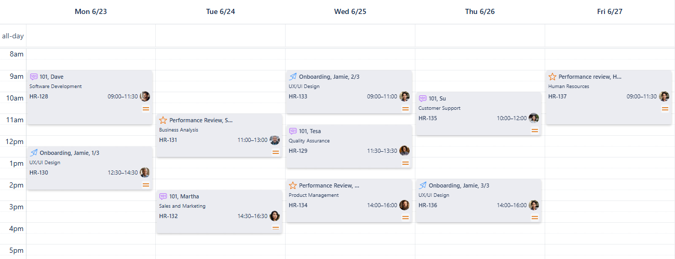Click the assignee avatar on HR-136
The width and height of the screenshot is (675, 259).
tap(534, 205)
